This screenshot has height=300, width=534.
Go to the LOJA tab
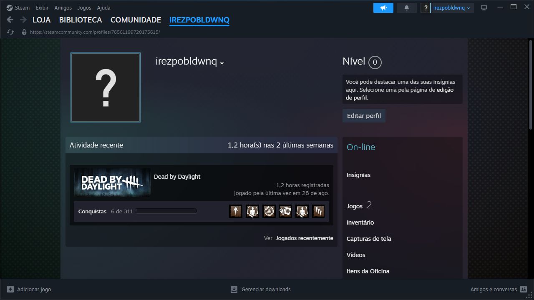coord(42,20)
